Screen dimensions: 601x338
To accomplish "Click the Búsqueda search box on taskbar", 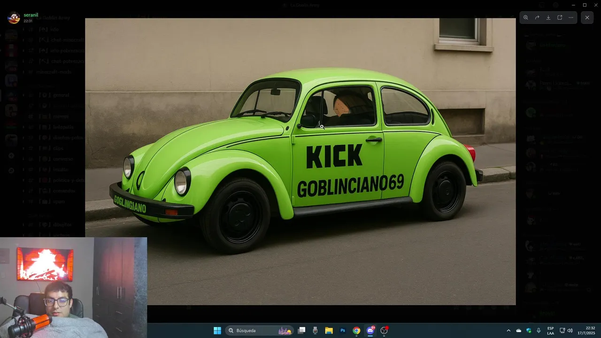I will pyautogui.click(x=259, y=330).
